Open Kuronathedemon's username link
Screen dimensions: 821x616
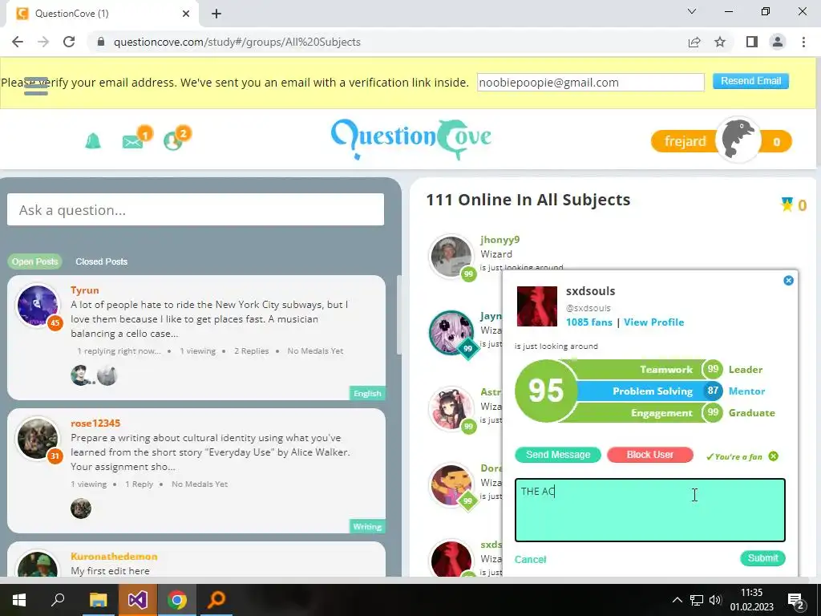114,557
